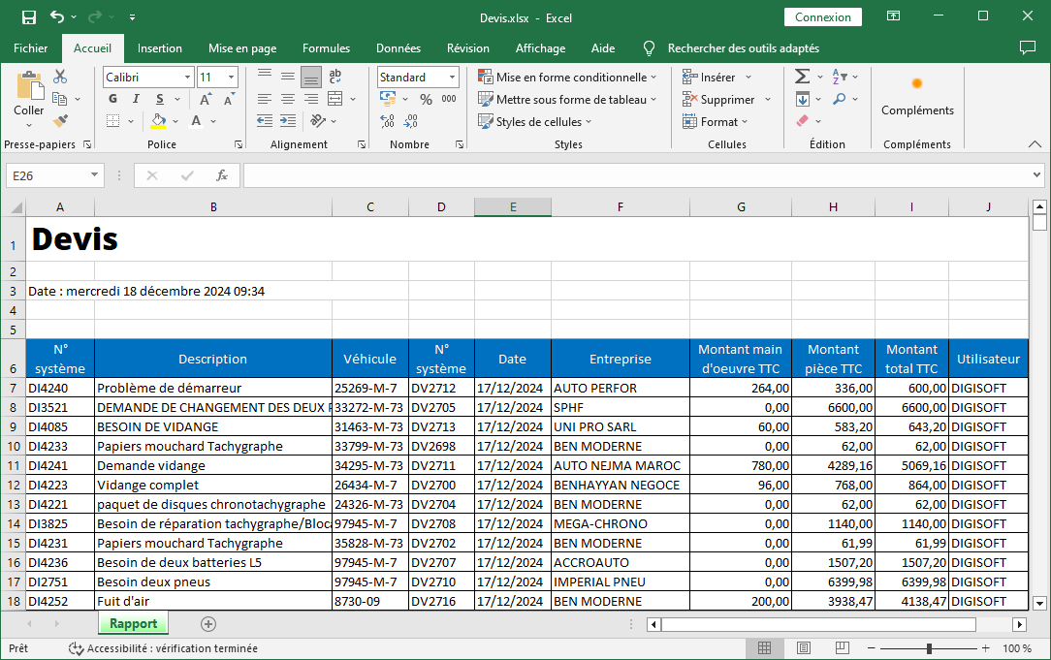Decrease indent icon
Image resolution: width=1051 pixels, height=660 pixels.
click(x=265, y=121)
